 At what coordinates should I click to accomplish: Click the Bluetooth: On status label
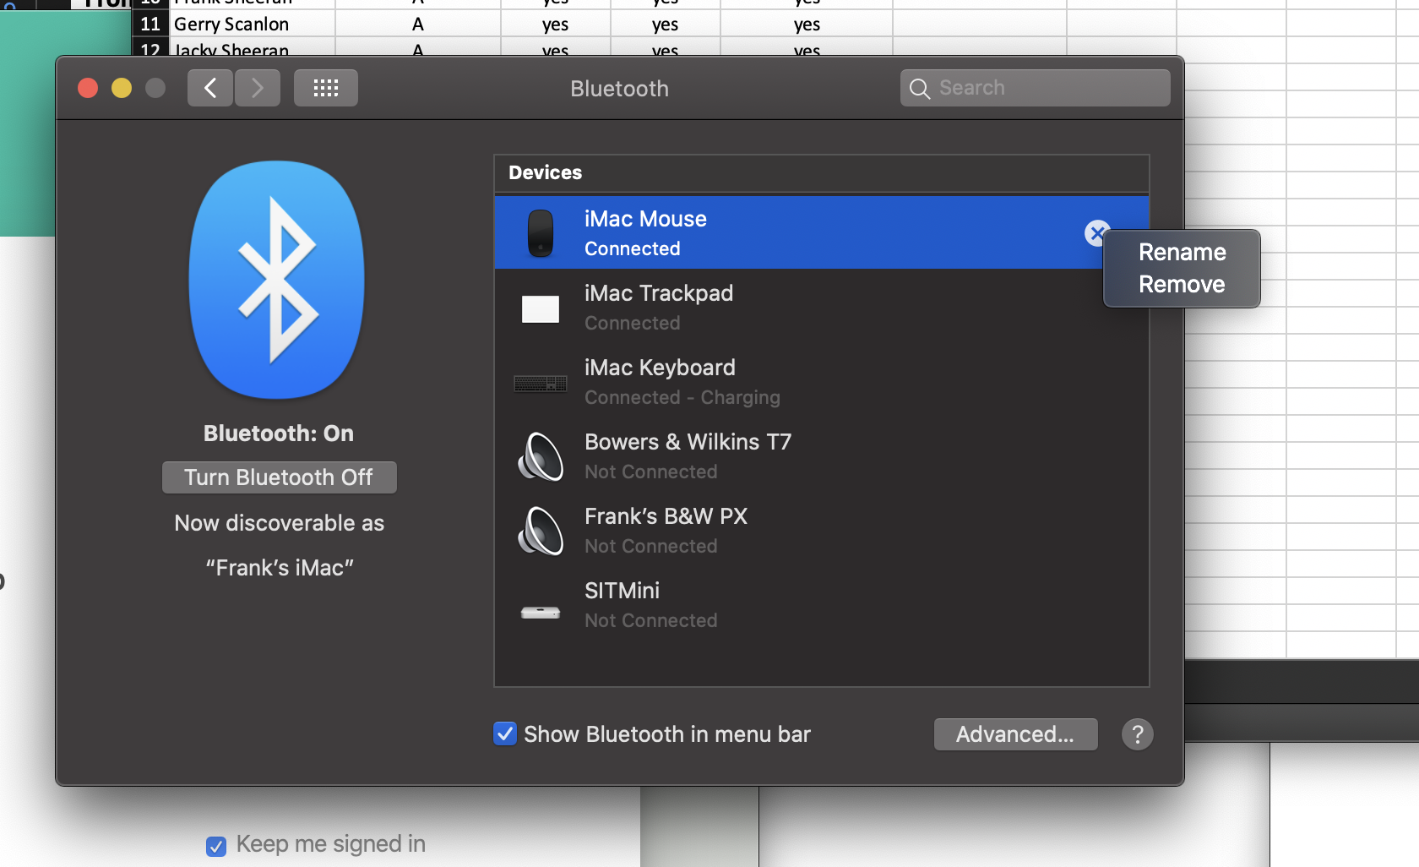coord(279,433)
